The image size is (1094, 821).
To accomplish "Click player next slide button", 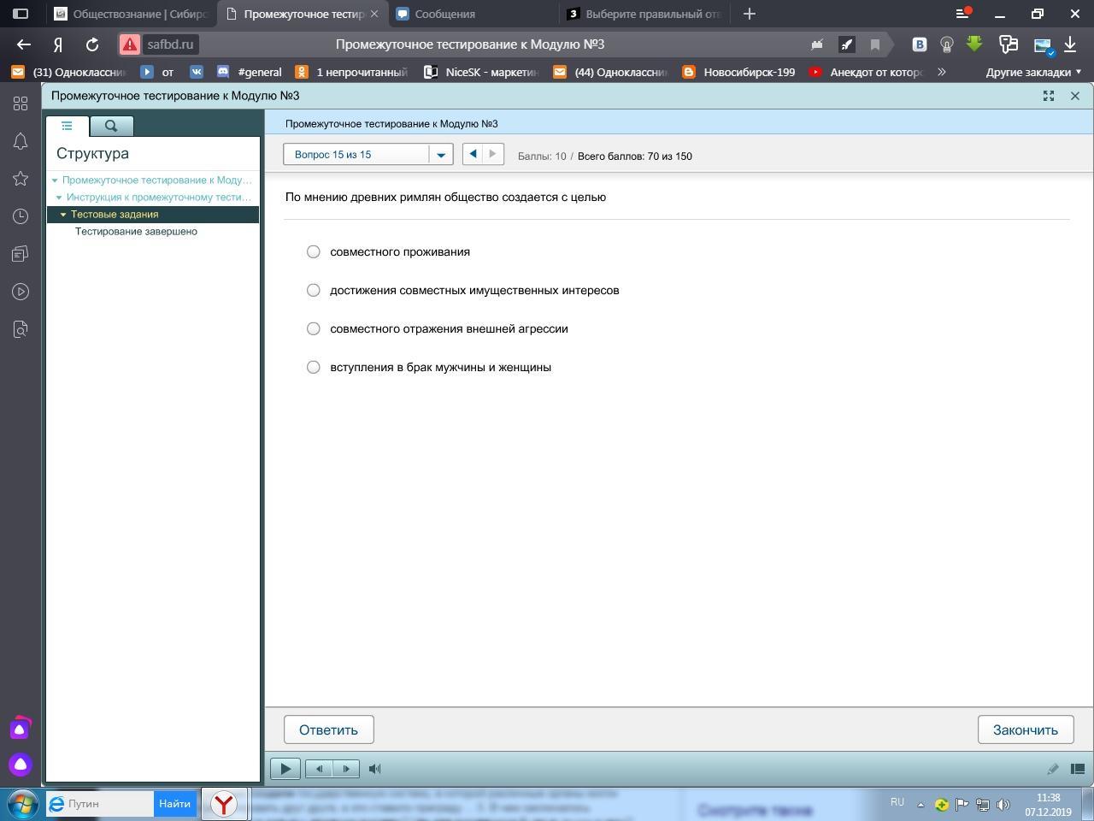I will point(346,769).
